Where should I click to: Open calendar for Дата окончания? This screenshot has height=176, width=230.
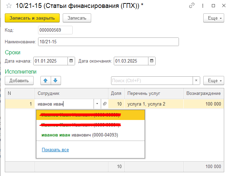click(x=152, y=61)
